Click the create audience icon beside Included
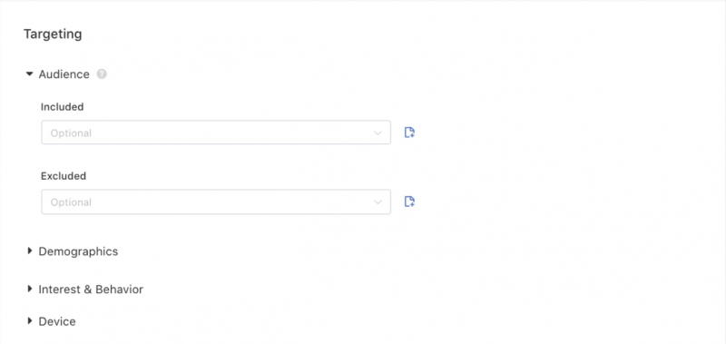This screenshot has width=726, height=344. [409, 133]
